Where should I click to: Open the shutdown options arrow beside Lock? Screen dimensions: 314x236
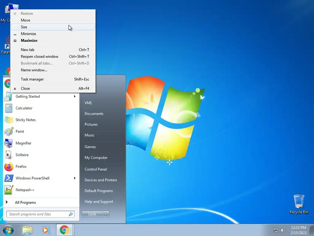(x=106, y=214)
